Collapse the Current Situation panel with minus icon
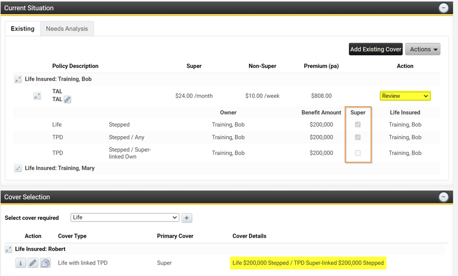This screenshot has height=276, width=458. [x=443, y=8]
